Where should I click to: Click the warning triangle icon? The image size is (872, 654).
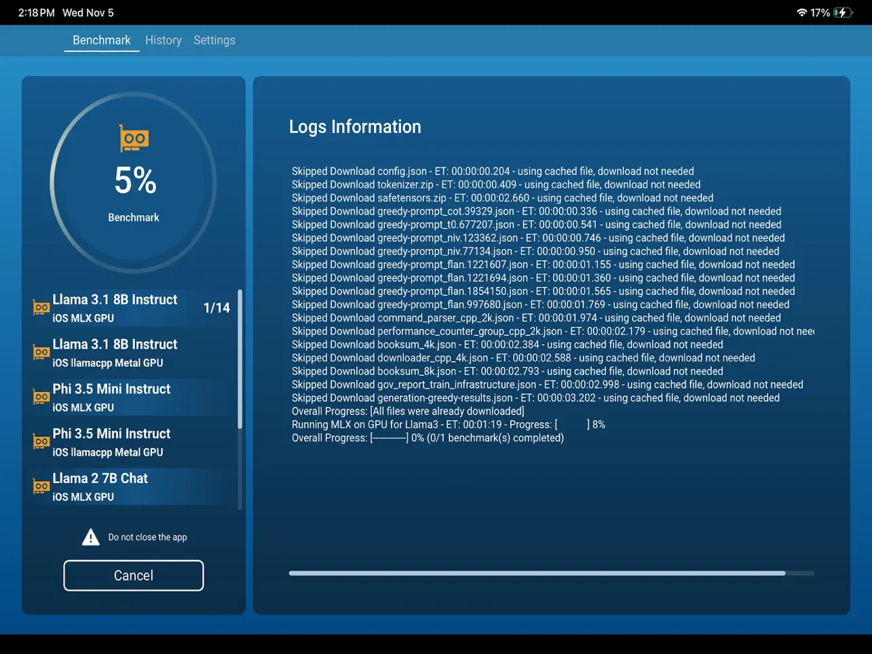[90, 537]
